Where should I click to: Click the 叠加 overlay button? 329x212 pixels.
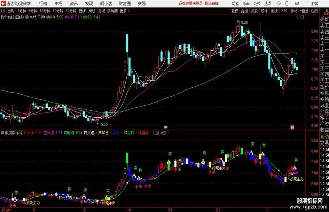pos(244,11)
